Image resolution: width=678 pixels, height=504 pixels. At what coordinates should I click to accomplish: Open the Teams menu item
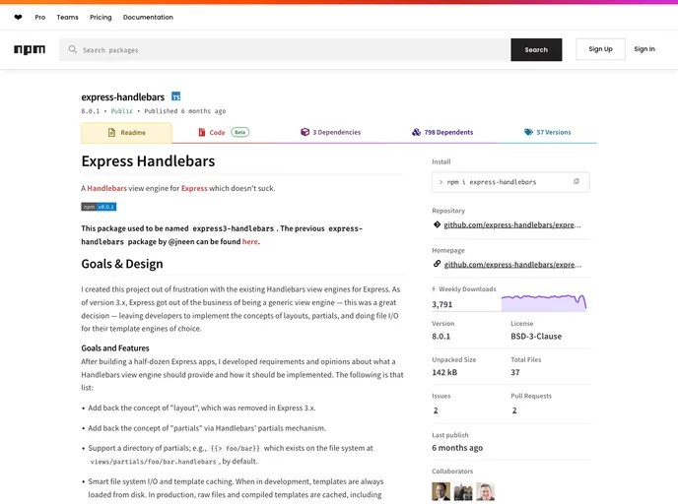click(x=67, y=18)
